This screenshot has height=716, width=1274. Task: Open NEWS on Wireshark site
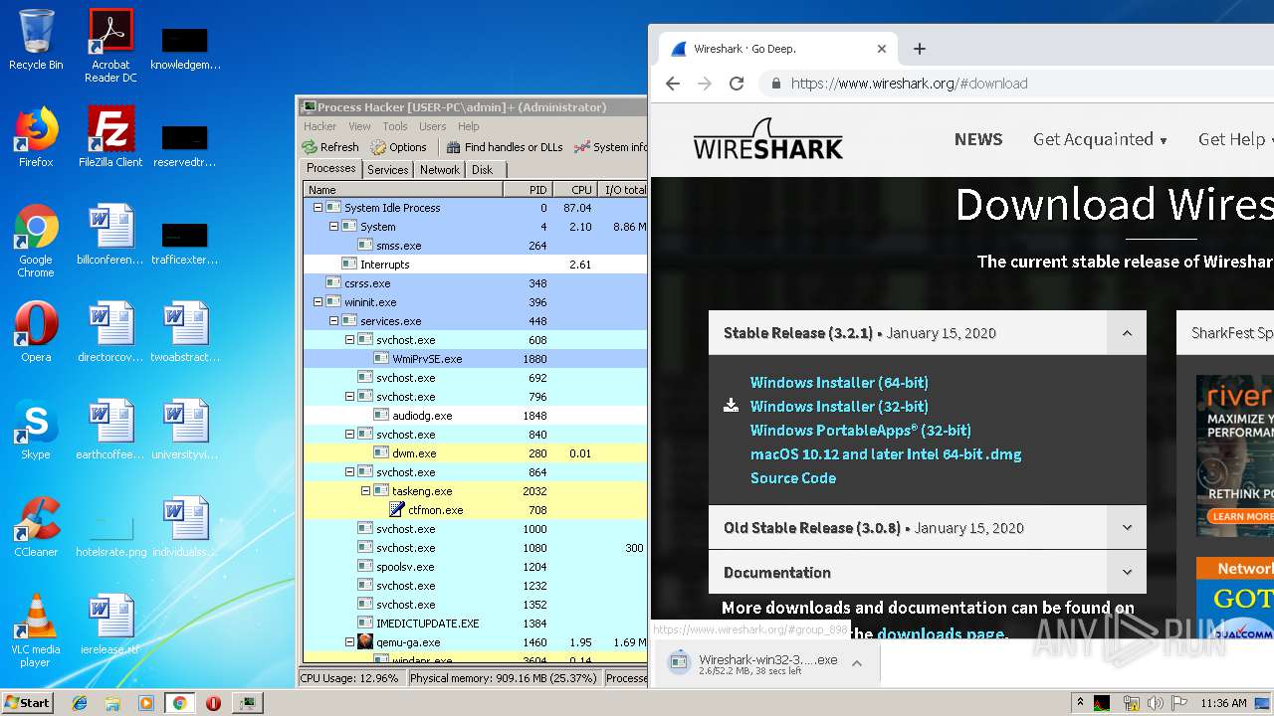coord(978,139)
